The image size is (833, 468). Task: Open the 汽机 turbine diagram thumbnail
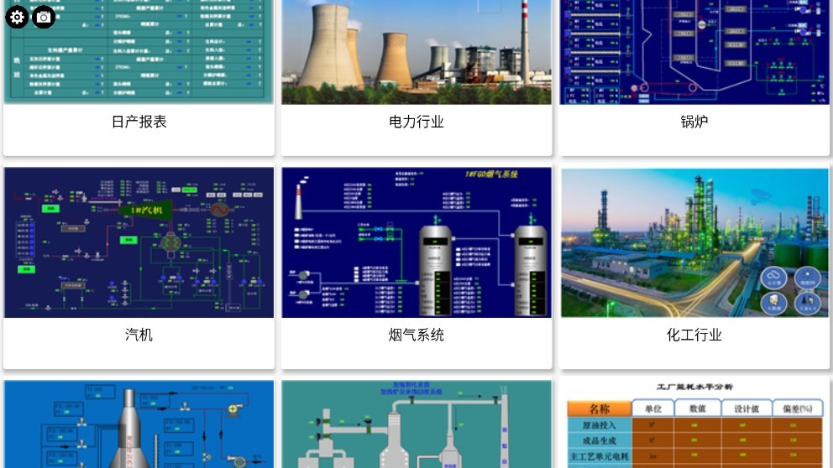tap(139, 242)
